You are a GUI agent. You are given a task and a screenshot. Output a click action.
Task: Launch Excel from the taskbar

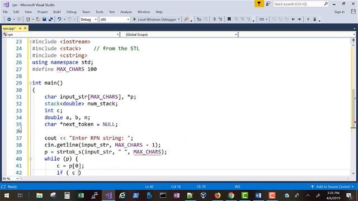[81, 195]
